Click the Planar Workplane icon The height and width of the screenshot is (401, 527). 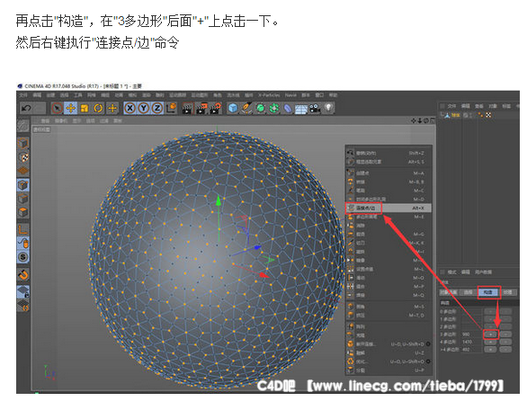pyautogui.click(x=23, y=306)
